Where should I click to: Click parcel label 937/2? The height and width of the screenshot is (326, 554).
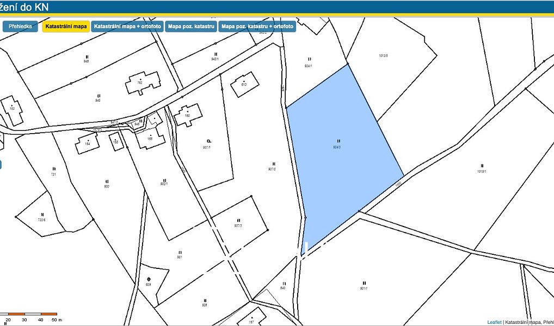click(272, 170)
